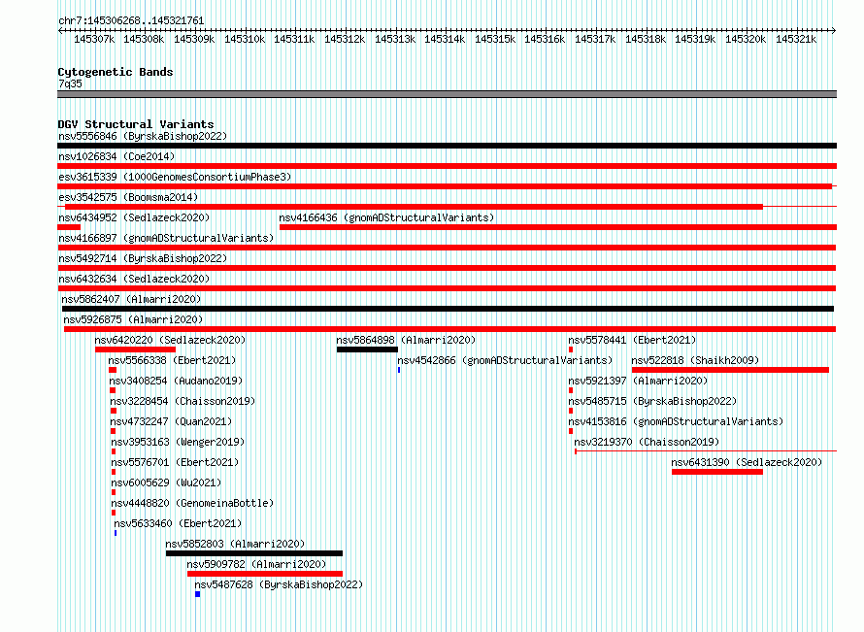The width and height of the screenshot is (864, 632).
Task: Select the red bar under nsv4166436
Action: 558,227
